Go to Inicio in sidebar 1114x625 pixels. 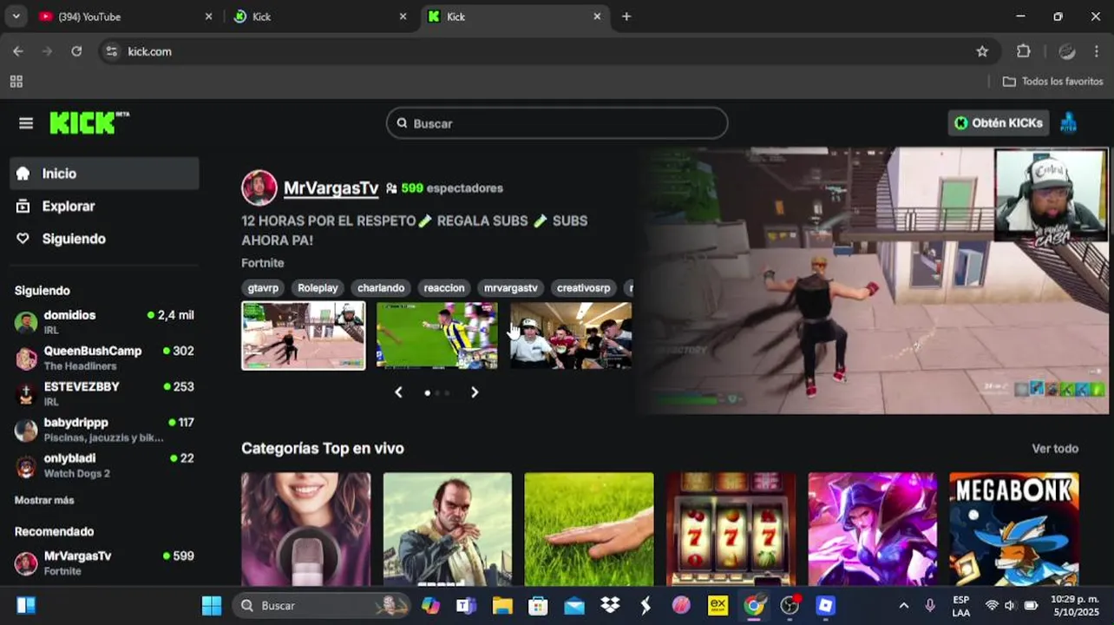pos(104,174)
